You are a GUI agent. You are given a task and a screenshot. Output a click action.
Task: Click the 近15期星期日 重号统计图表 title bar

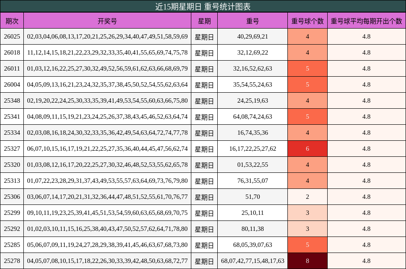203,7
